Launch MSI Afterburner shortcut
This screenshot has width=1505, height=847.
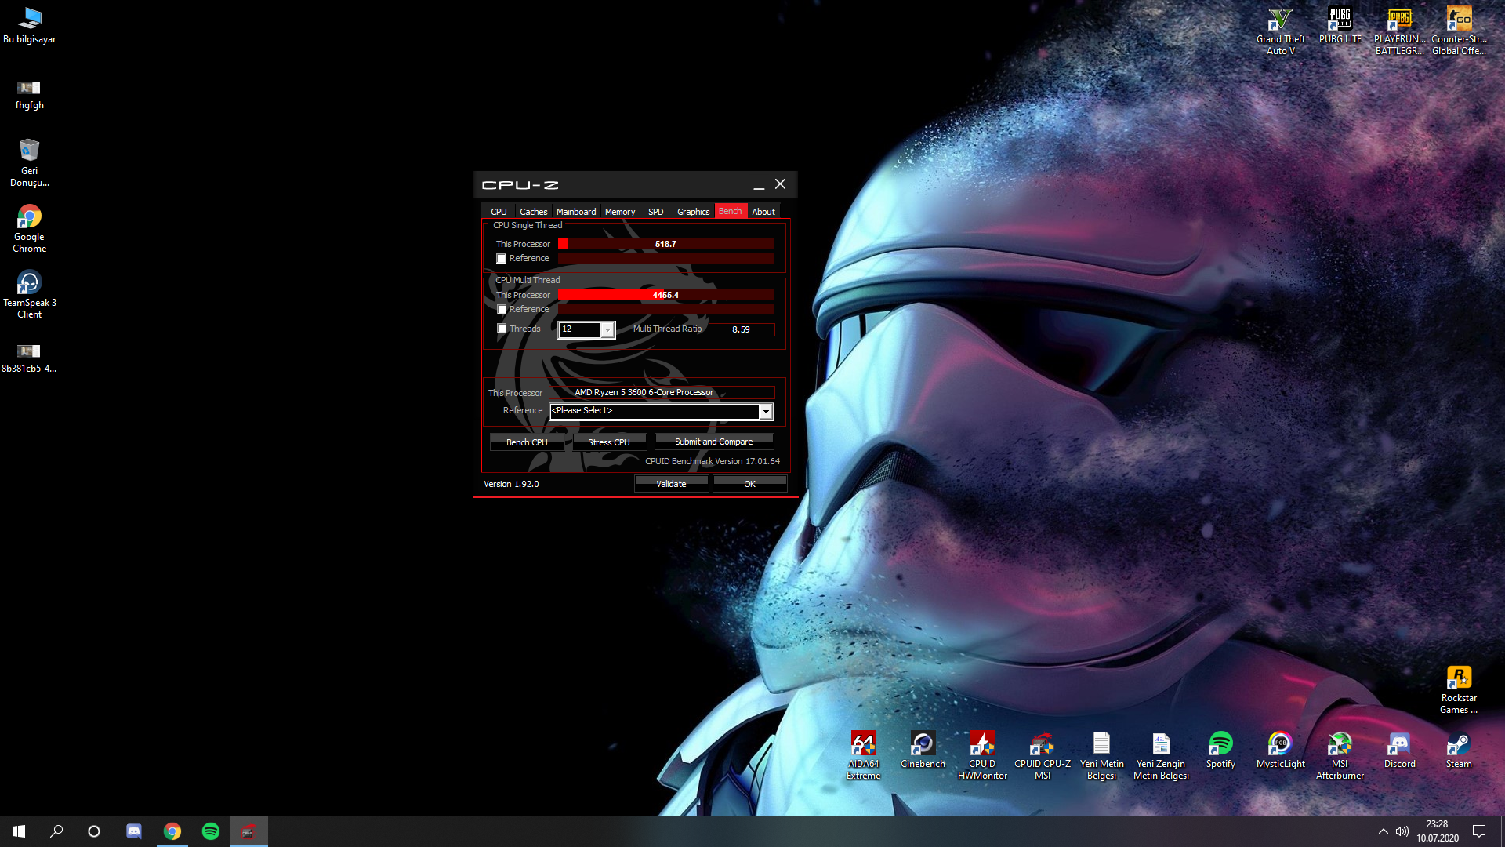pyautogui.click(x=1340, y=755)
